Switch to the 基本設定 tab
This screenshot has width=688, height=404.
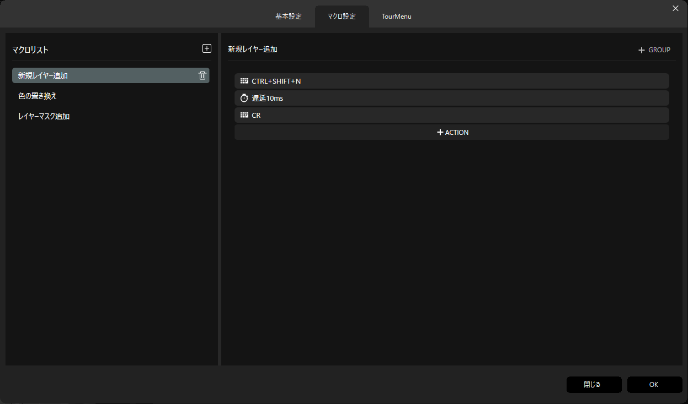[289, 17]
